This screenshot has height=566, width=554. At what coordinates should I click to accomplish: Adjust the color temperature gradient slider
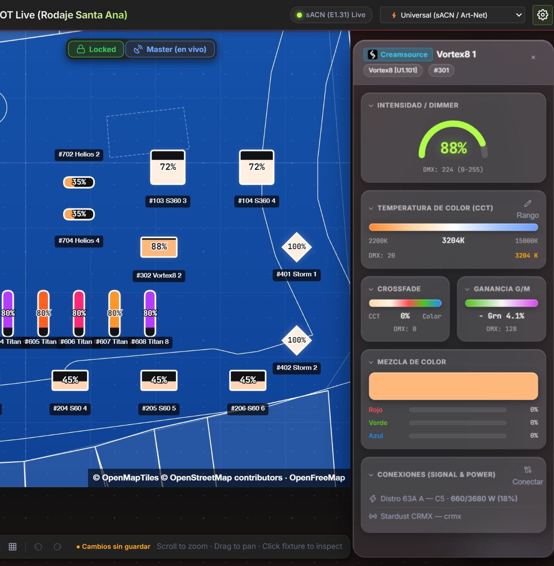453,227
